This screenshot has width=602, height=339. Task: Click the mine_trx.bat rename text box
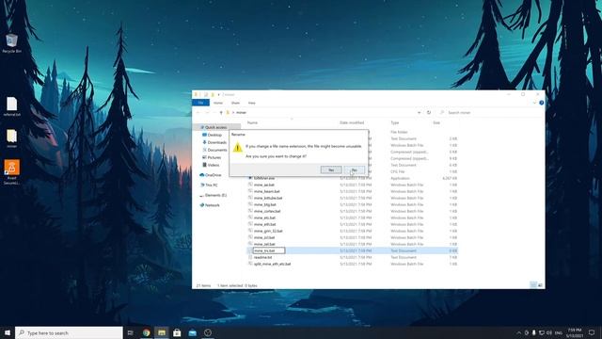[x=269, y=250]
